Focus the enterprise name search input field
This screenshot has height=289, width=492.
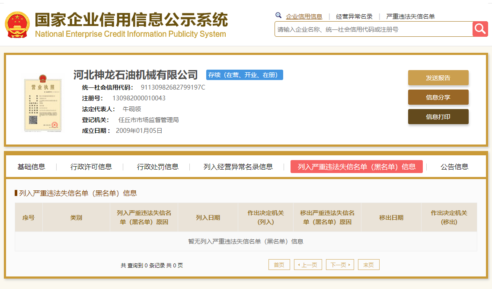(x=374, y=29)
